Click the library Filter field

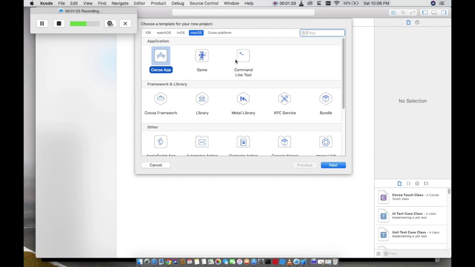coord(416,254)
